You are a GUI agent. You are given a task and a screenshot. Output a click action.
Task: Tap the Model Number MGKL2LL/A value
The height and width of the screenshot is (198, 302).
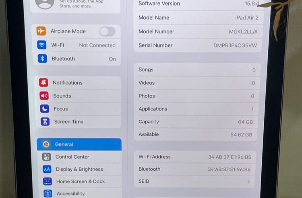[x=243, y=32]
